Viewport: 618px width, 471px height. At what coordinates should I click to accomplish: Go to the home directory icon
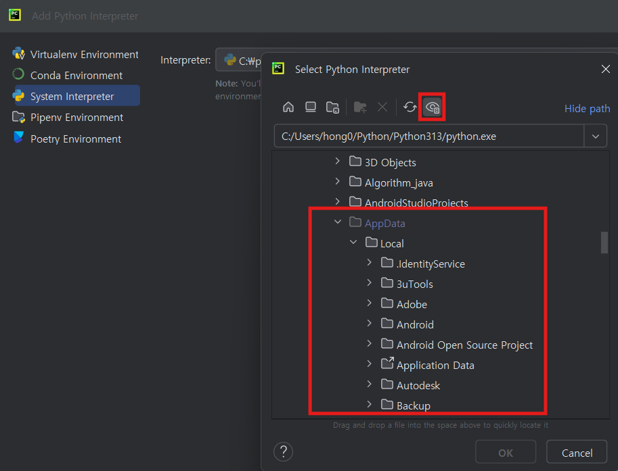pos(288,107)
